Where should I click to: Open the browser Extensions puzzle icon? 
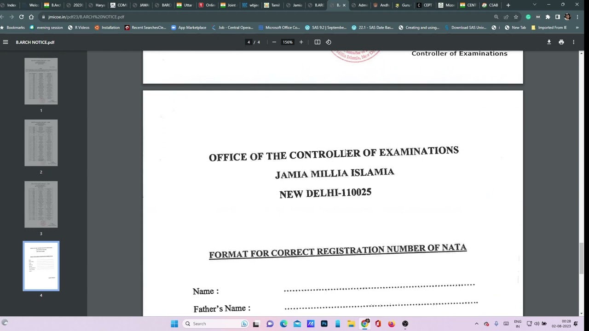[548, 17]
